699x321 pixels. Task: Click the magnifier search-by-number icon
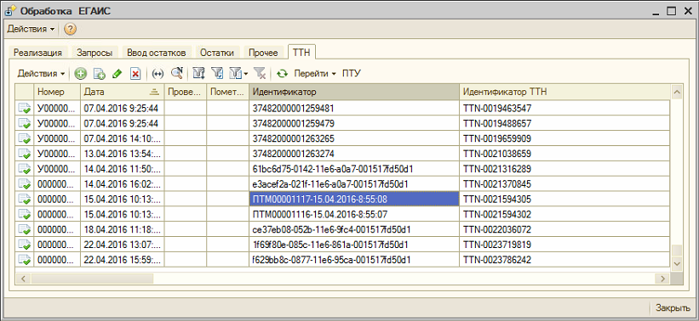(x=177, y=74)
